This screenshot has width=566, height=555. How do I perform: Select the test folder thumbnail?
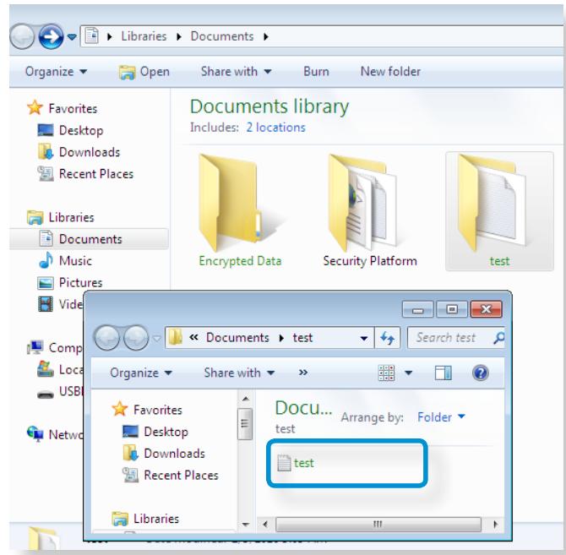tap(499, 210)
